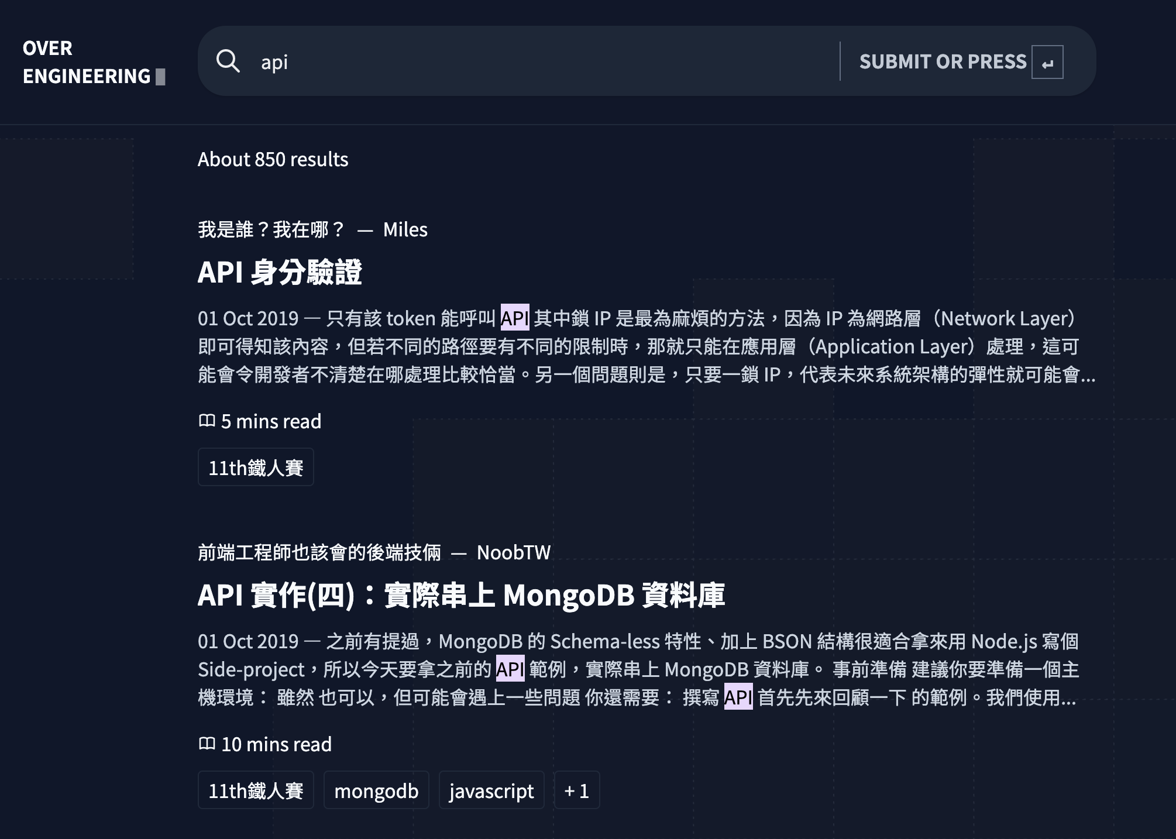Select the mongodb tag
Image resolution: width=1176 pixels, height=839 pixels.
click(x=376, y=790)
